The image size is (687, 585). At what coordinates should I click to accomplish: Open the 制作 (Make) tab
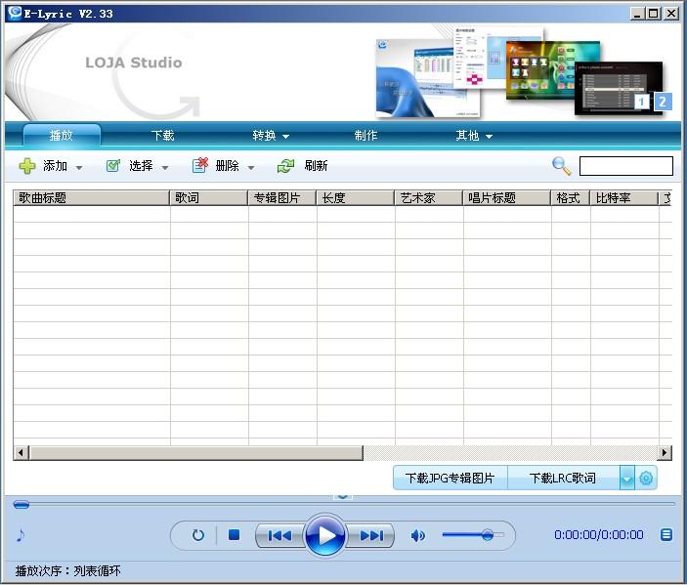coord(365,136)
